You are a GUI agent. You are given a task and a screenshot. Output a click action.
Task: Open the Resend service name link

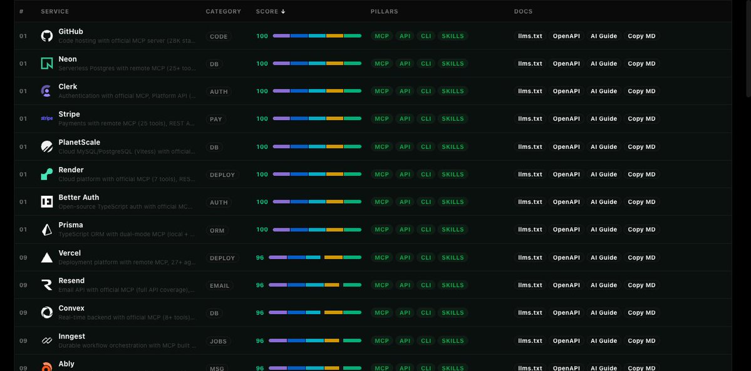pyautogui.click(x=71, y=280)
